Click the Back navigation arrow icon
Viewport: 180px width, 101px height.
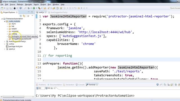pyautogui.click(x=79, y=8)
